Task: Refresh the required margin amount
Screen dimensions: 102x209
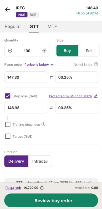Action: (42, 188)
